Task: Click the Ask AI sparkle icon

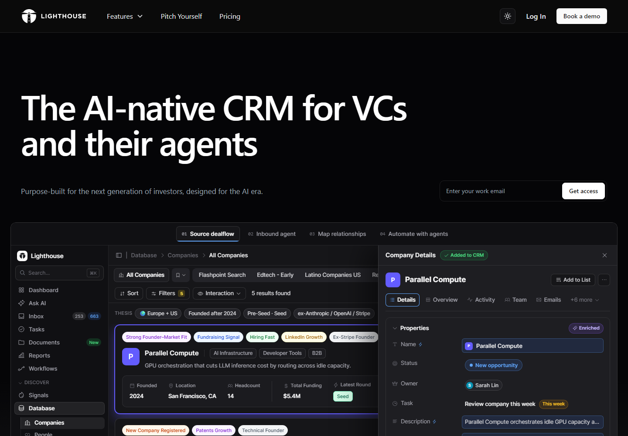Action: 21,303
